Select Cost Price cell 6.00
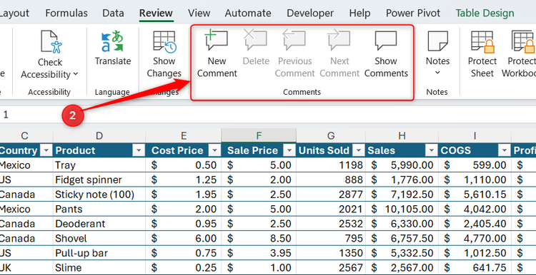The height and width of the screenshot is (275, 536). pyautogui.click(x=184, y=238)
